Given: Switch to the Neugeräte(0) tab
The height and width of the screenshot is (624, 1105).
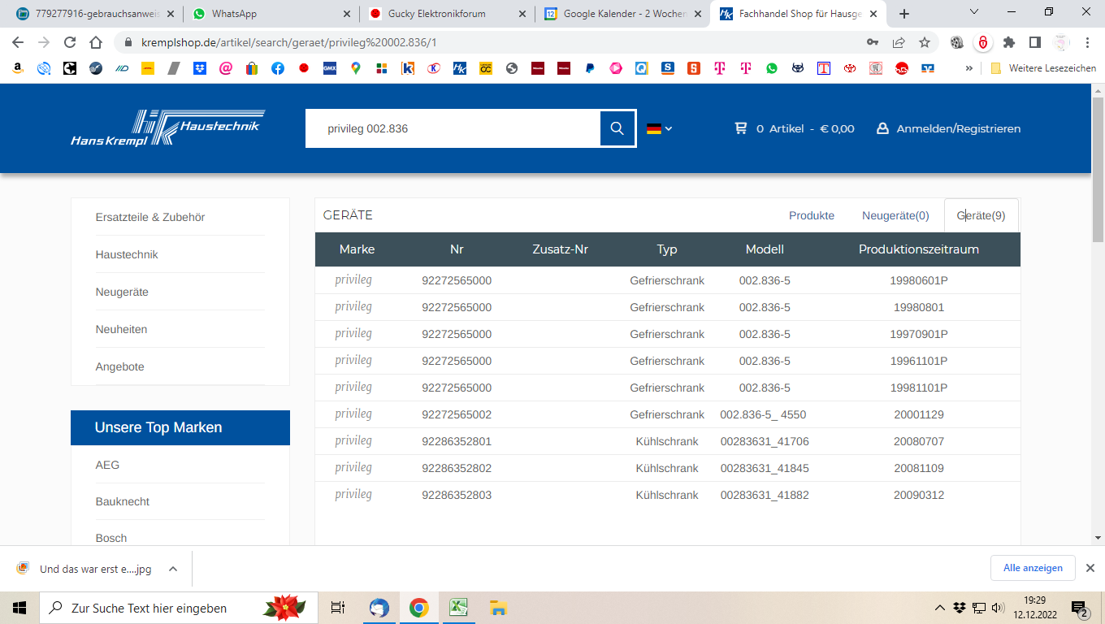Looking at the screenshot, I should coord(895,215).
